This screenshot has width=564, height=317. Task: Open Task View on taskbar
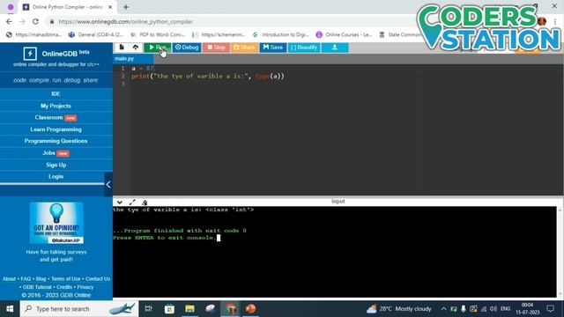(x=148, y=309)
